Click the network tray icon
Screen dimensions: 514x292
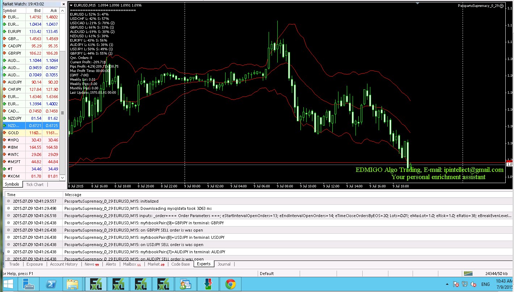pyautogui.click(x=464, y=285)
